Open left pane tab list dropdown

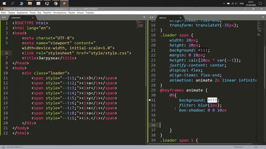144,17
